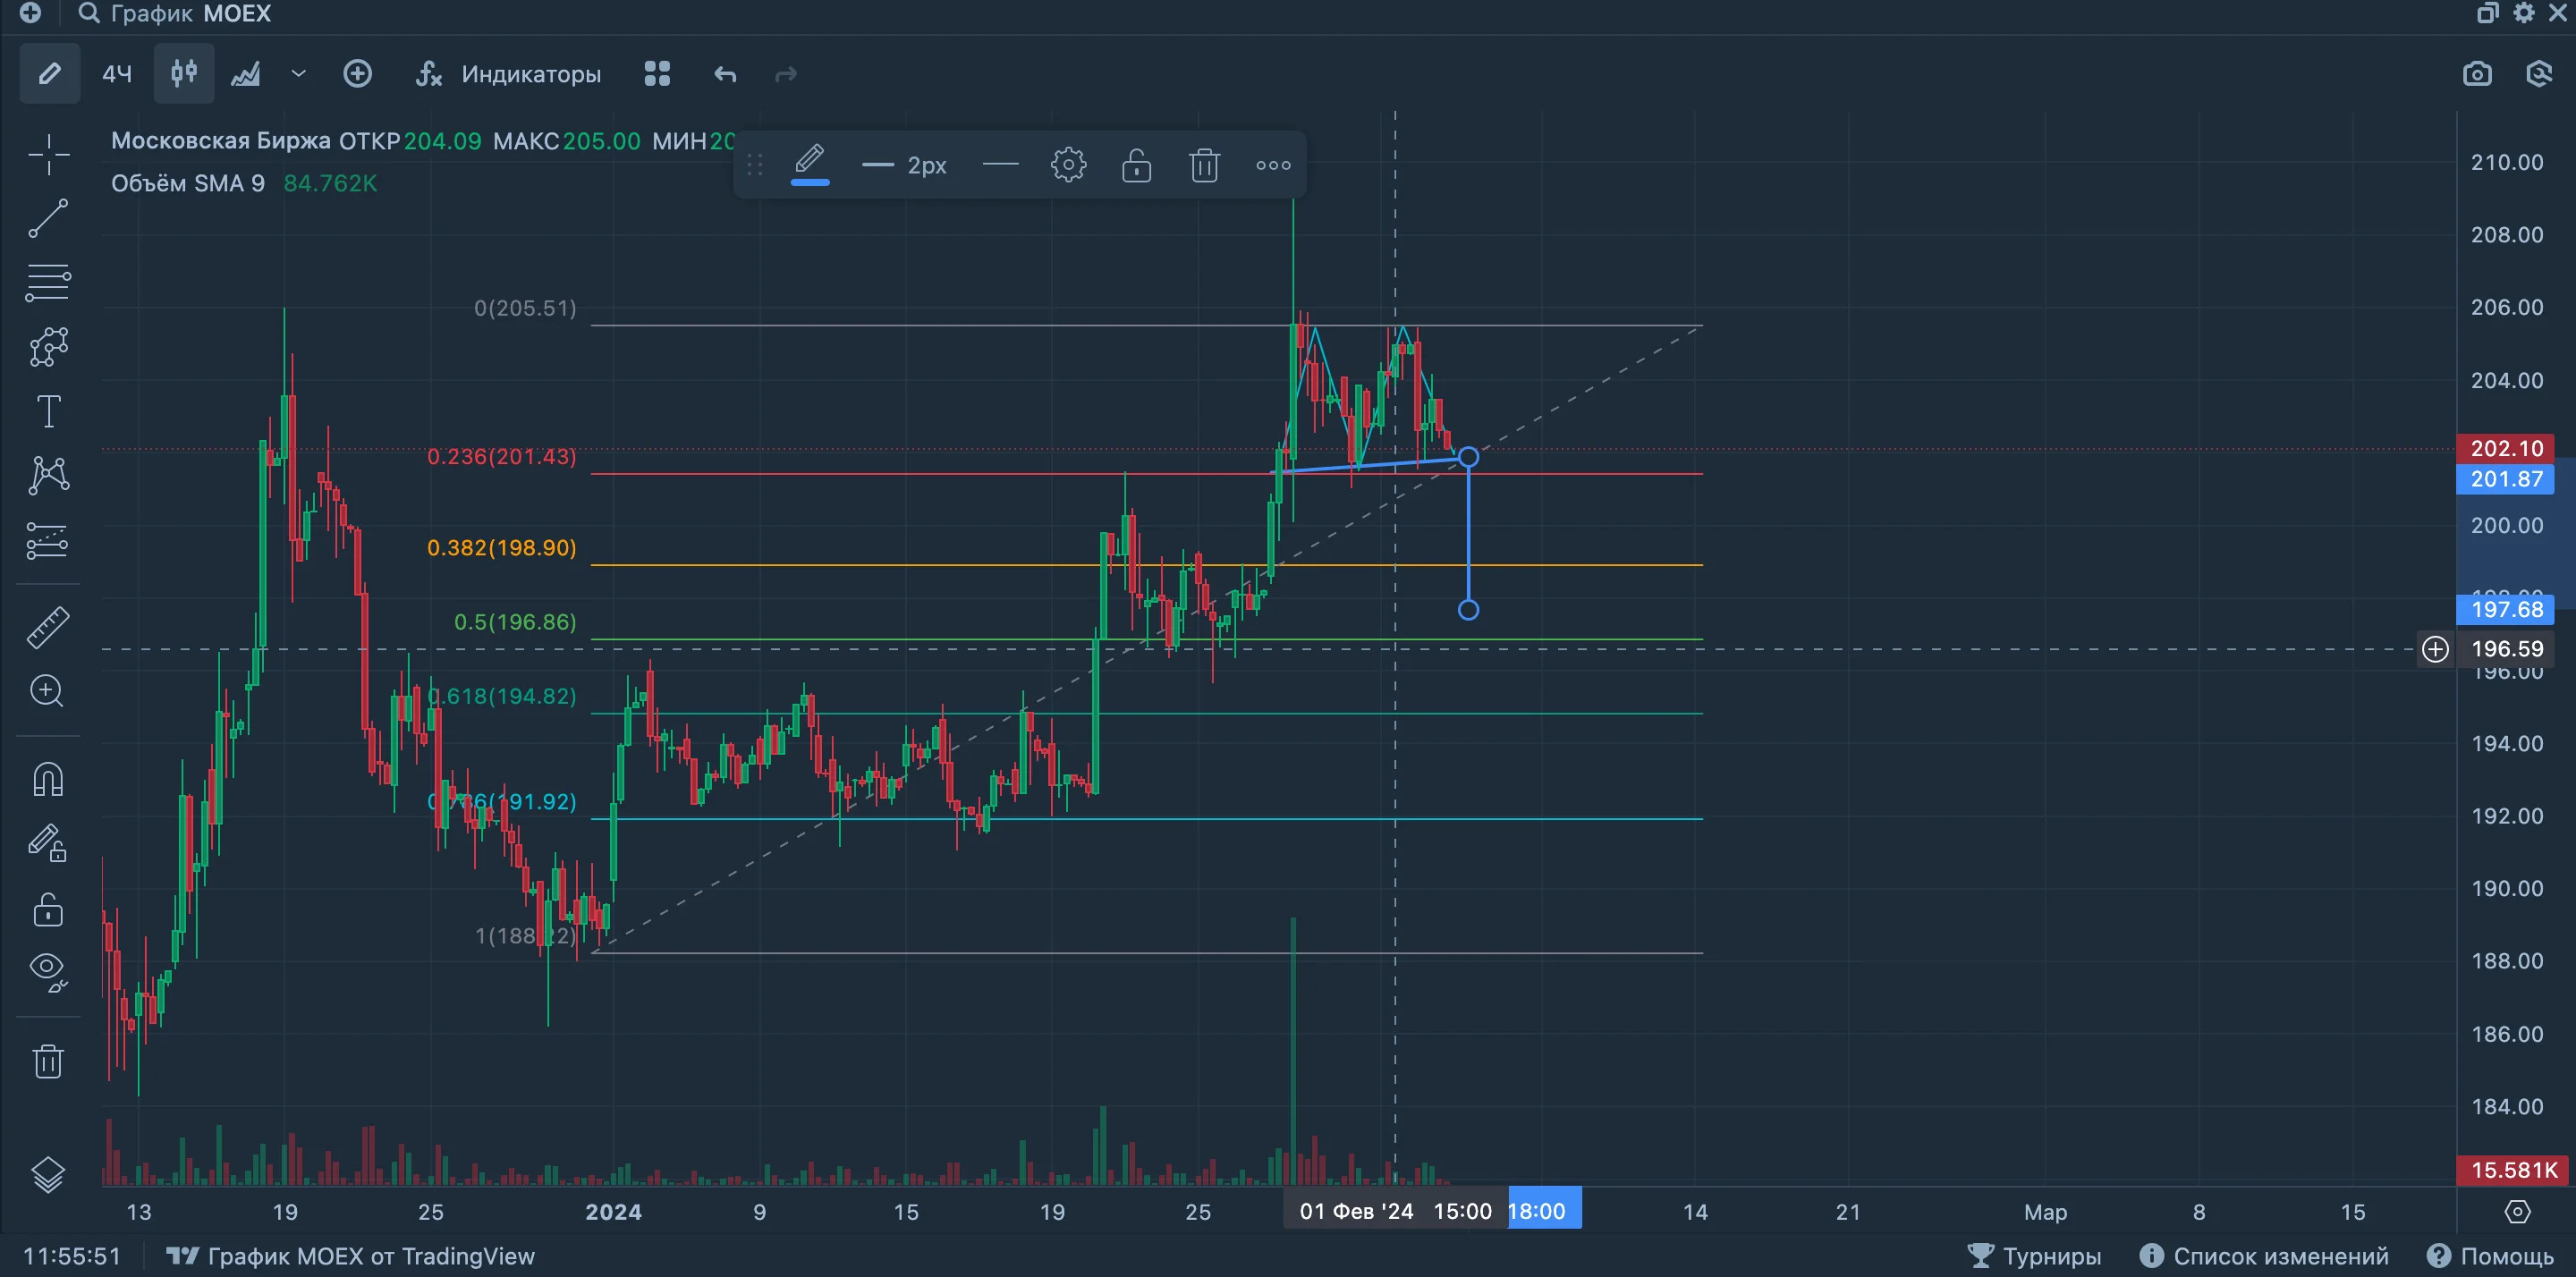Click the График MOEX symbol search
This screenshot has height=1277, width=2576.
[175, 14]
